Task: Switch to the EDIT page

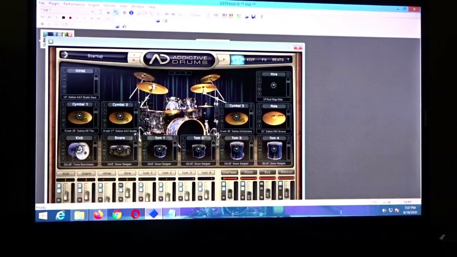Action: coord(251,60)
